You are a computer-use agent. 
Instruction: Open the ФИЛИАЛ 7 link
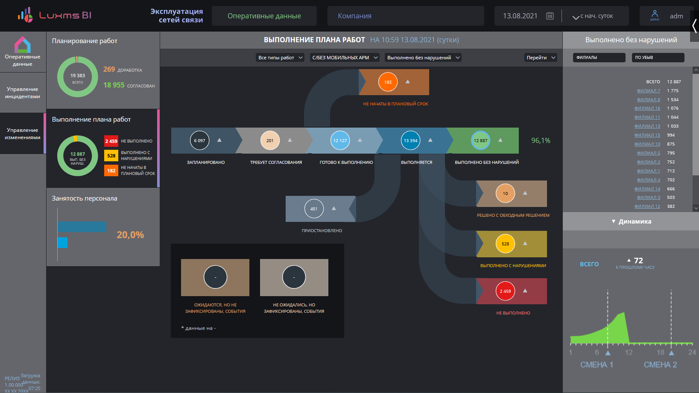pos(648,90)
